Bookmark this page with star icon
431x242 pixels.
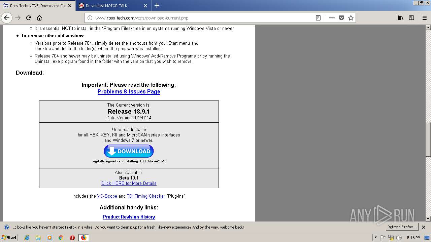[351, 18]
